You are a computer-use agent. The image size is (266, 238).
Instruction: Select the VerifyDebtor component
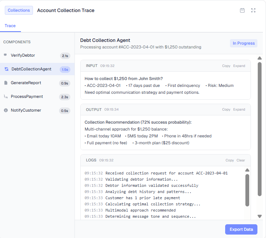point(37,55)
